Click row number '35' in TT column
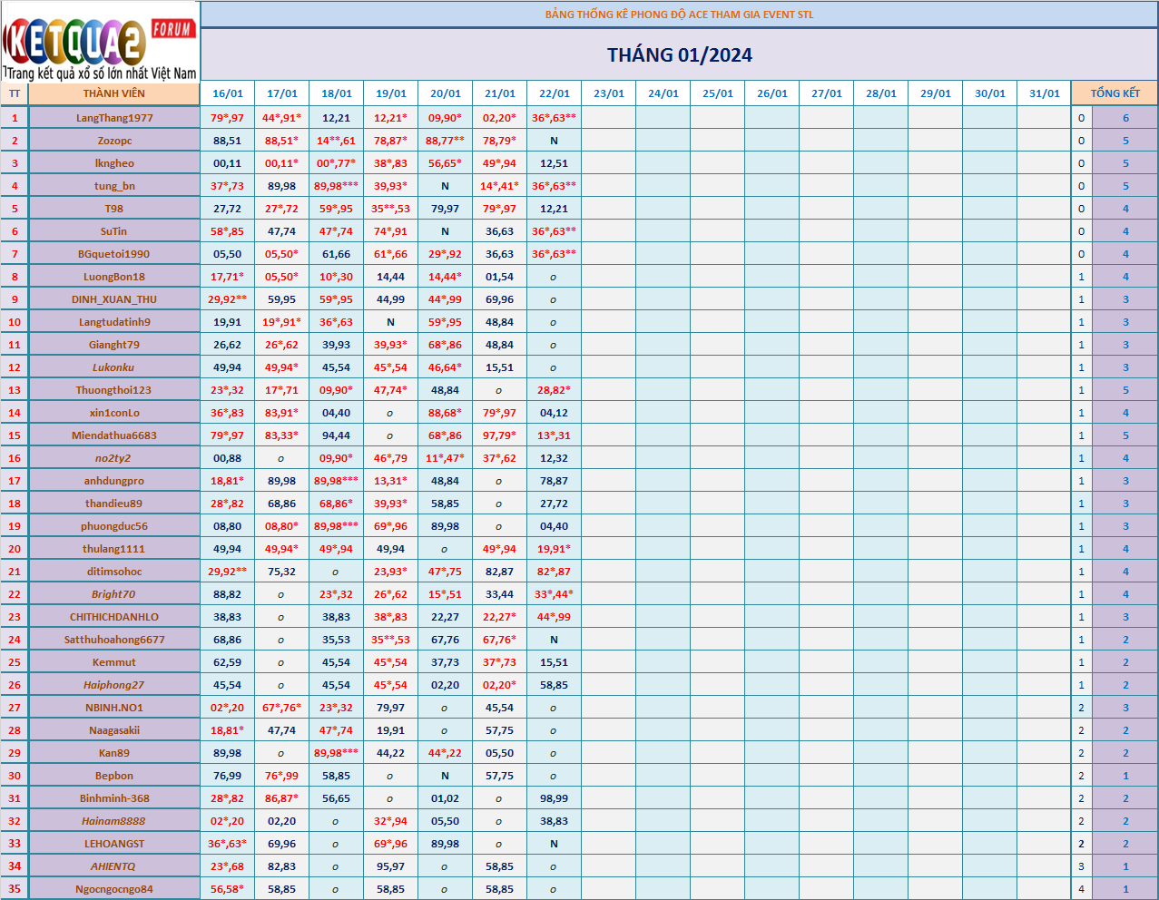1159x900 pixels. 15,889
